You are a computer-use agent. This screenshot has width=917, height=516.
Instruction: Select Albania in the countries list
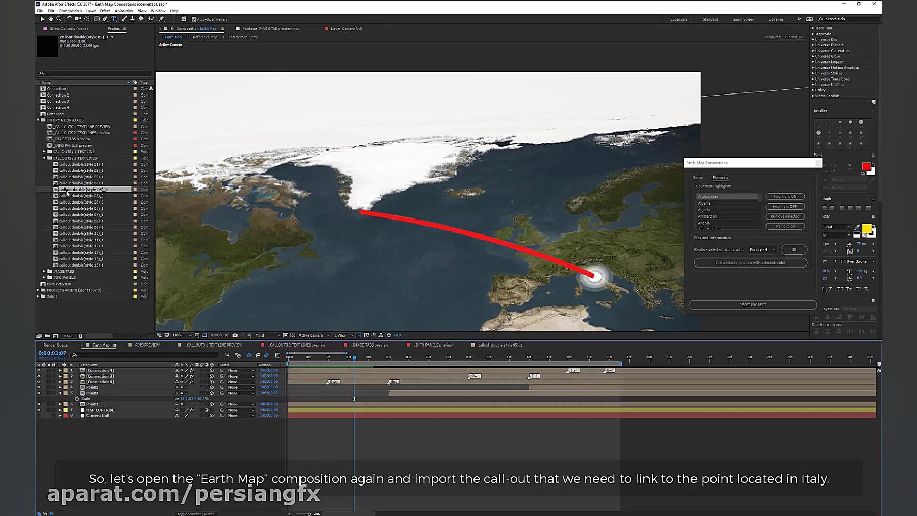click(704, 204)
